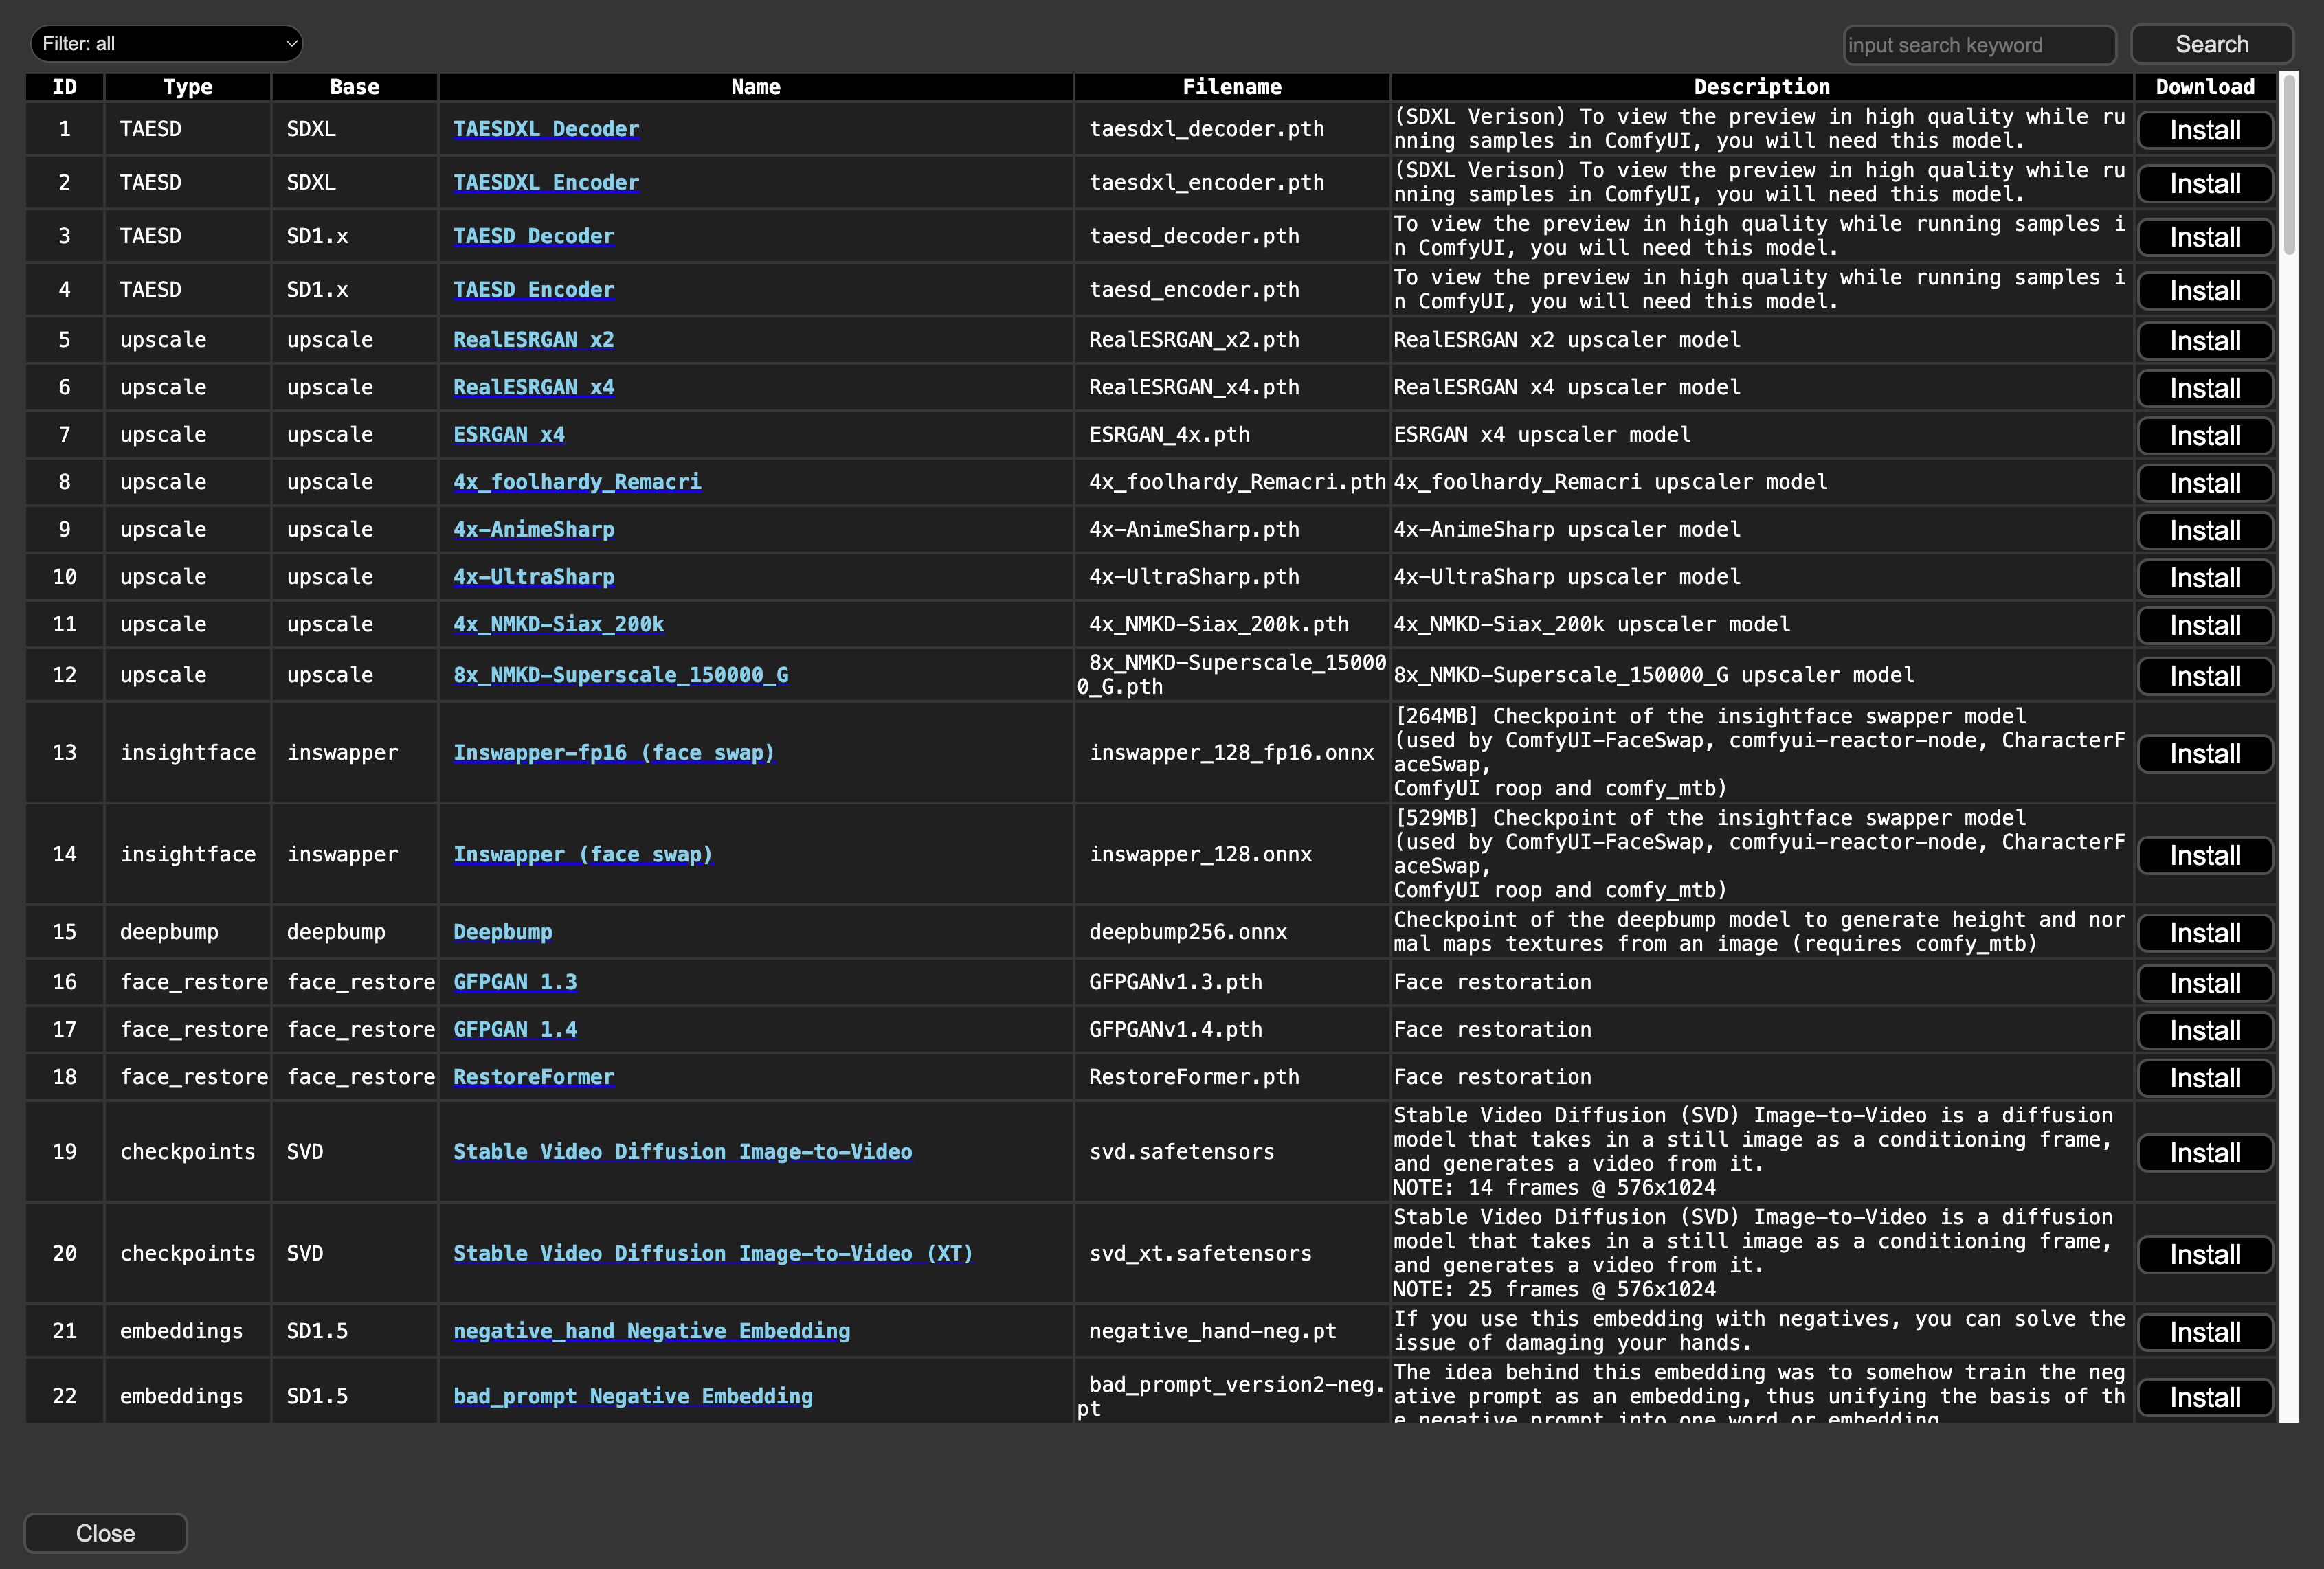Image resolution: width=2324 pixels, height=1569 pixels.
Task: Install RestoreFormer.pth model
Action: [2205, 1078]
